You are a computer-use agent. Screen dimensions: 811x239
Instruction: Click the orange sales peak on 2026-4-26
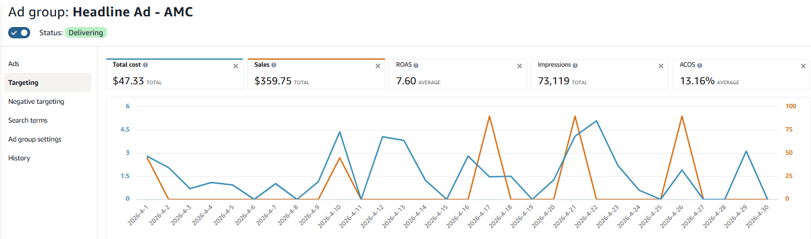[x=681, y=116]
